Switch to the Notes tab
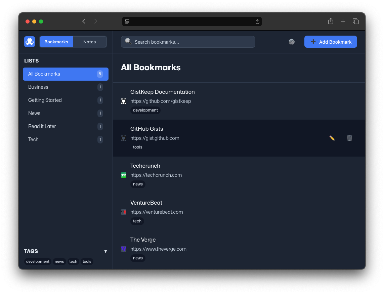This screenshot has height=294, width=384. point(89,42)
